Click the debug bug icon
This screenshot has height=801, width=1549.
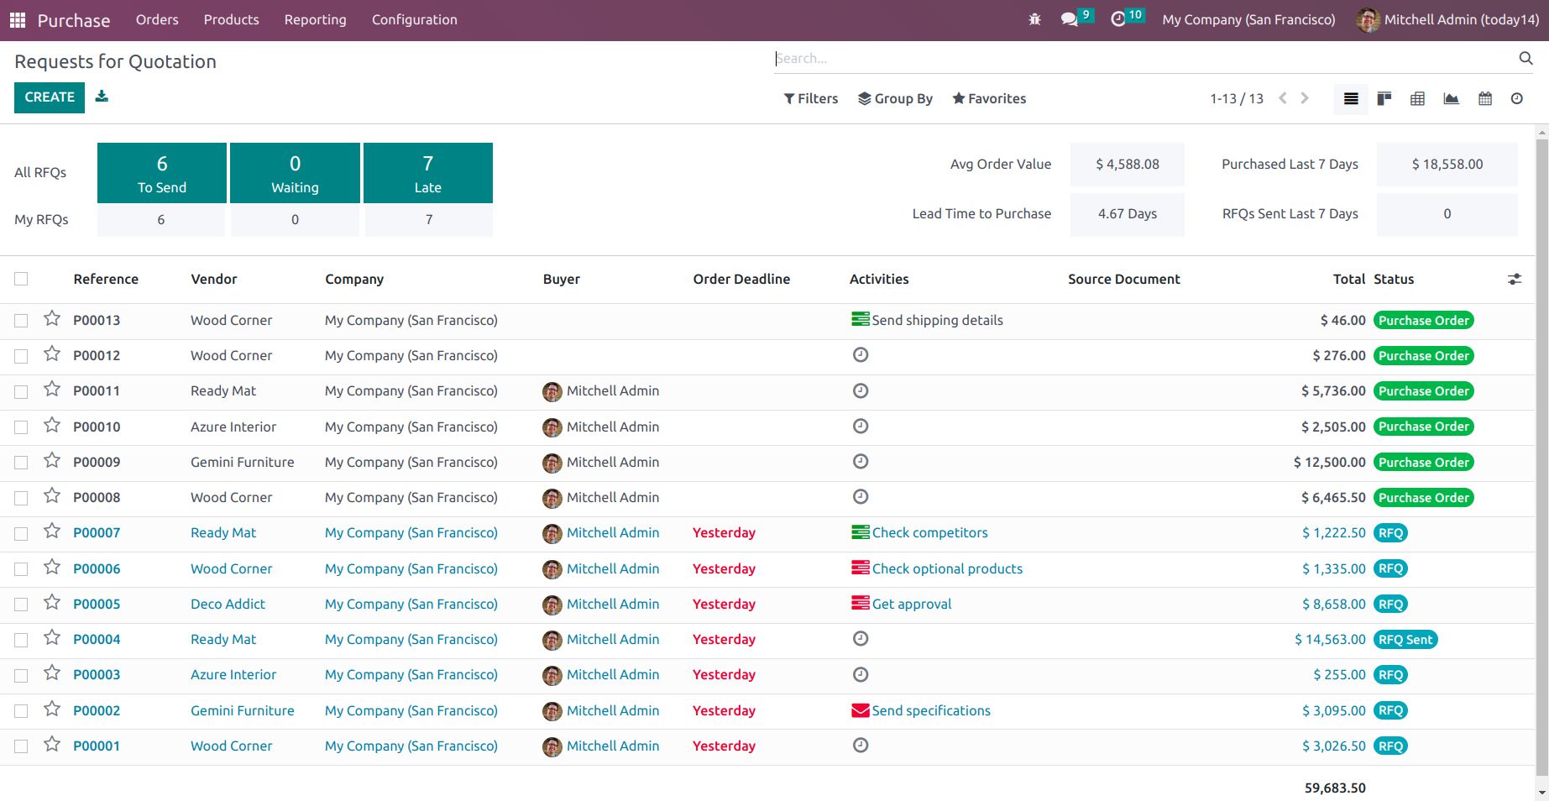[1034, 19]
